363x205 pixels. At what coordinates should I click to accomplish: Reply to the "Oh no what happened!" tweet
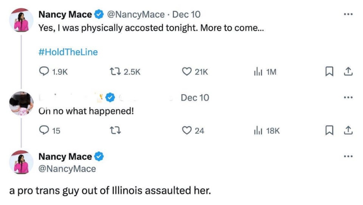click(x=44, y=130)
